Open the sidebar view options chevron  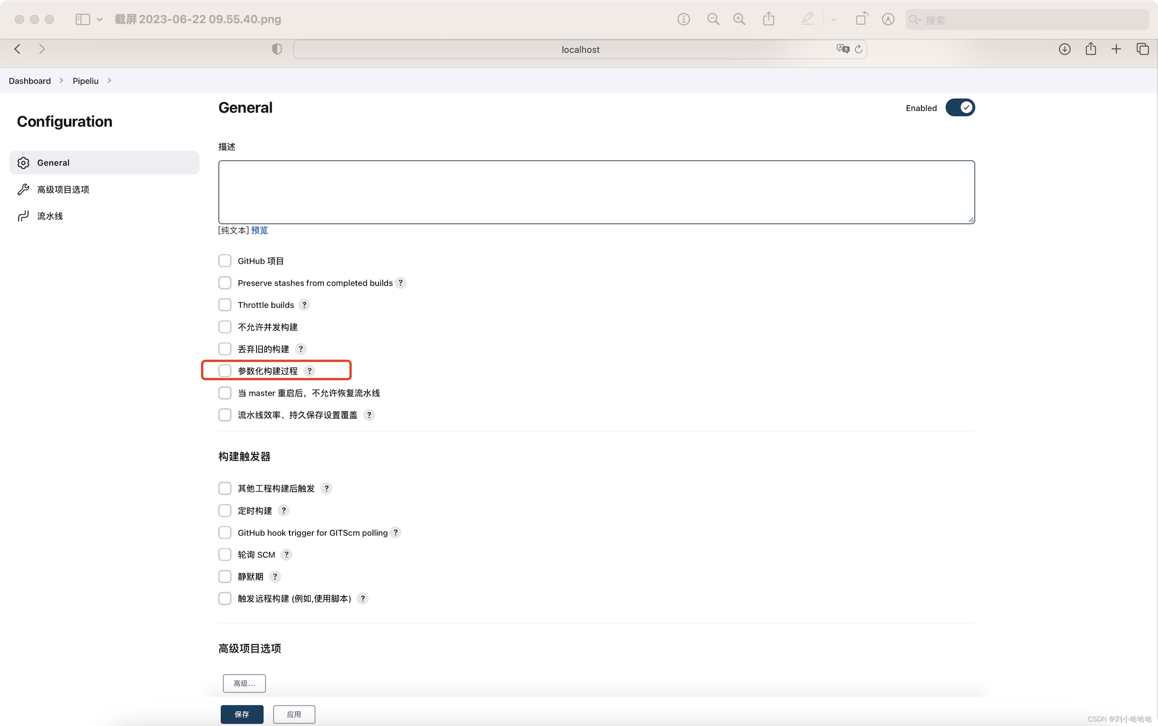tap(100, 20)
